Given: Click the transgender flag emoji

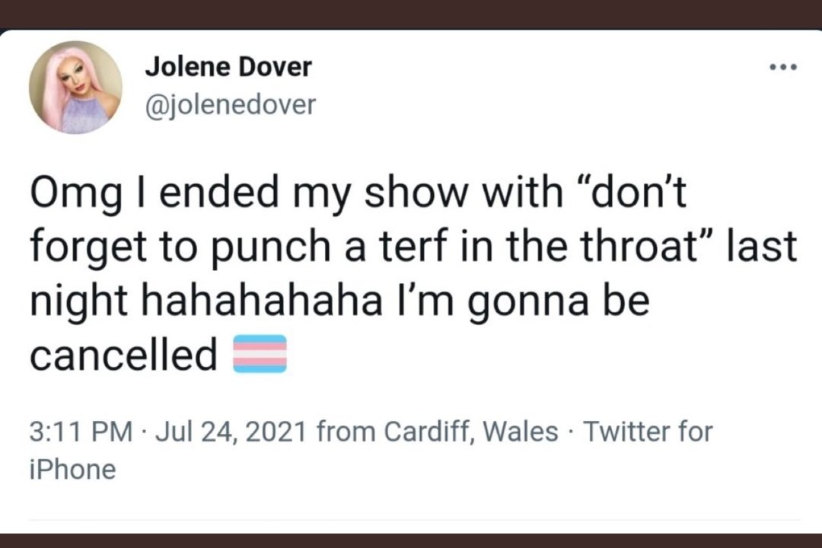Looking at the screenshot, I should pyautogui.click(x=260, y=354).
